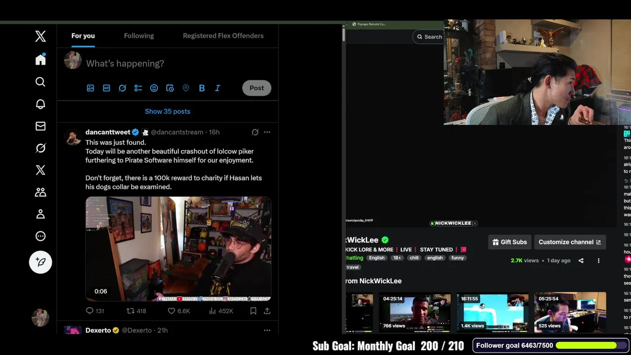Open the 05:25:54 video with 525 views

coord(570,312)
